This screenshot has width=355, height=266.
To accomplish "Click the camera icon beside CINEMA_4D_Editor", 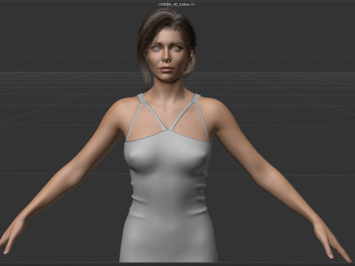I will pos(192,4).
